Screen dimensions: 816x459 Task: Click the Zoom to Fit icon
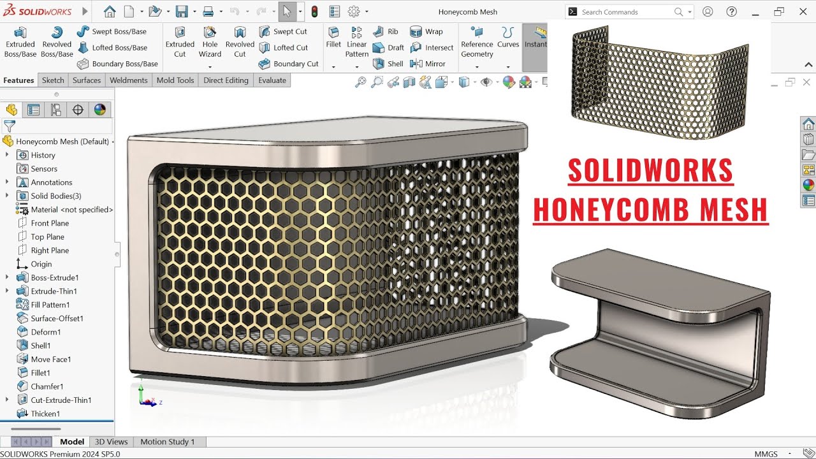pyautogui.click(x=361, y=82)
